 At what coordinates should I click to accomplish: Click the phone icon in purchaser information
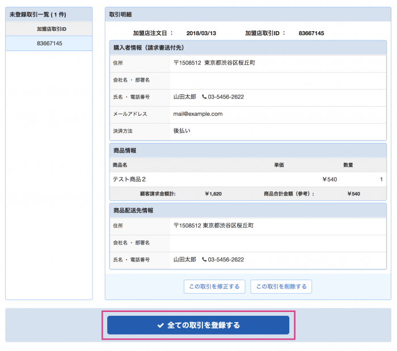pos(204,97)
